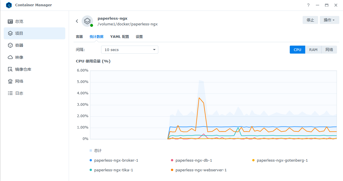Viewport: 343px width, 181px height.
Task: Switch to the RAM stats view
Action: [313, 50]
